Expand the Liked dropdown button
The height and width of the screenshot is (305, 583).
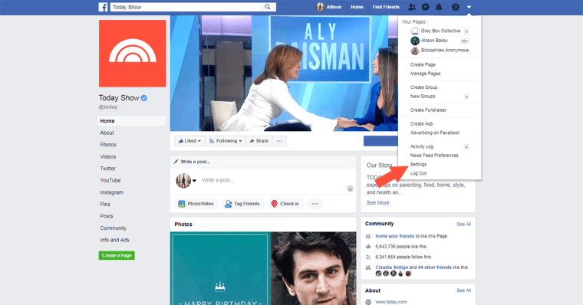pos(189,141)
